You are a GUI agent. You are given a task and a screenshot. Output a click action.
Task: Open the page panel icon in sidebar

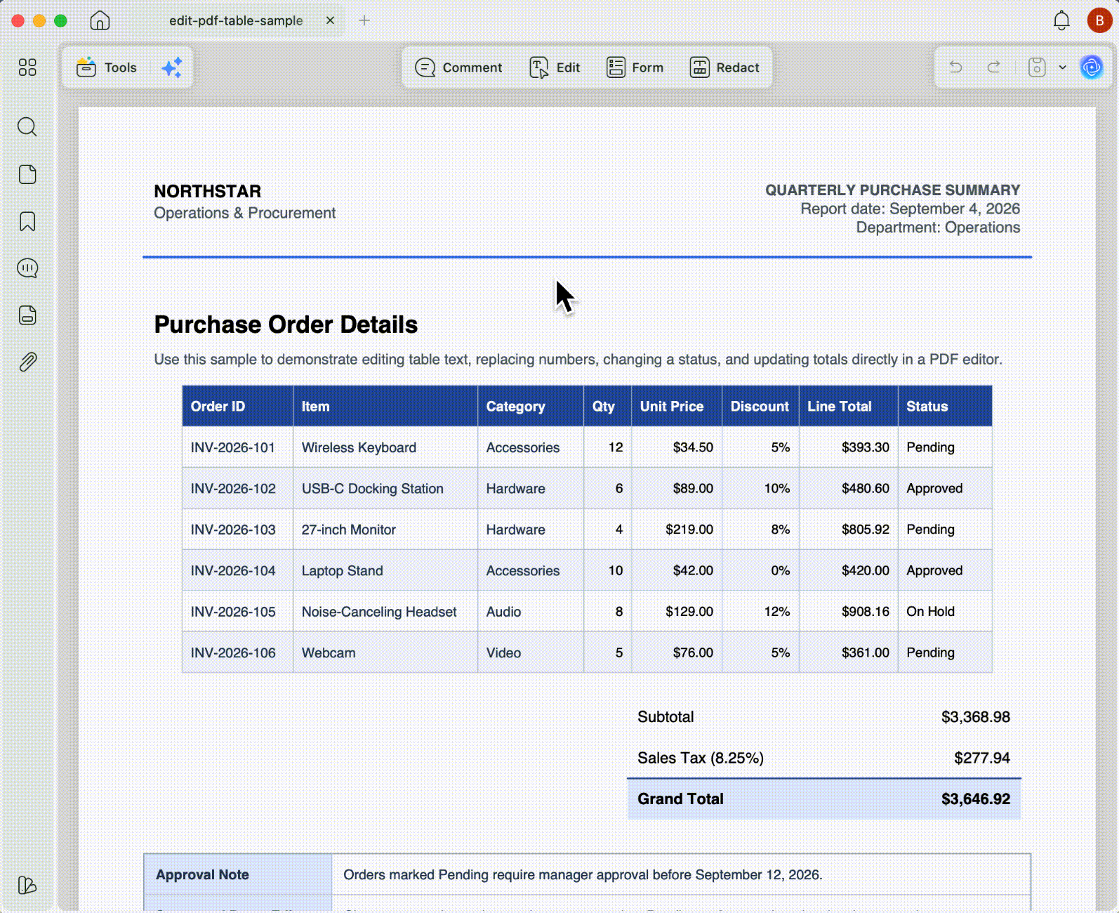tap(27, 174)
